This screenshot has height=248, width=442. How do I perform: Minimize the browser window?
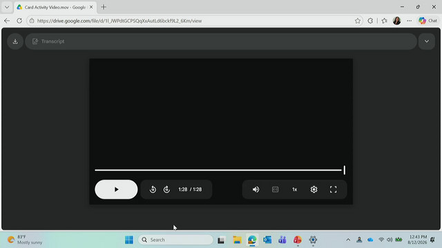402,7
